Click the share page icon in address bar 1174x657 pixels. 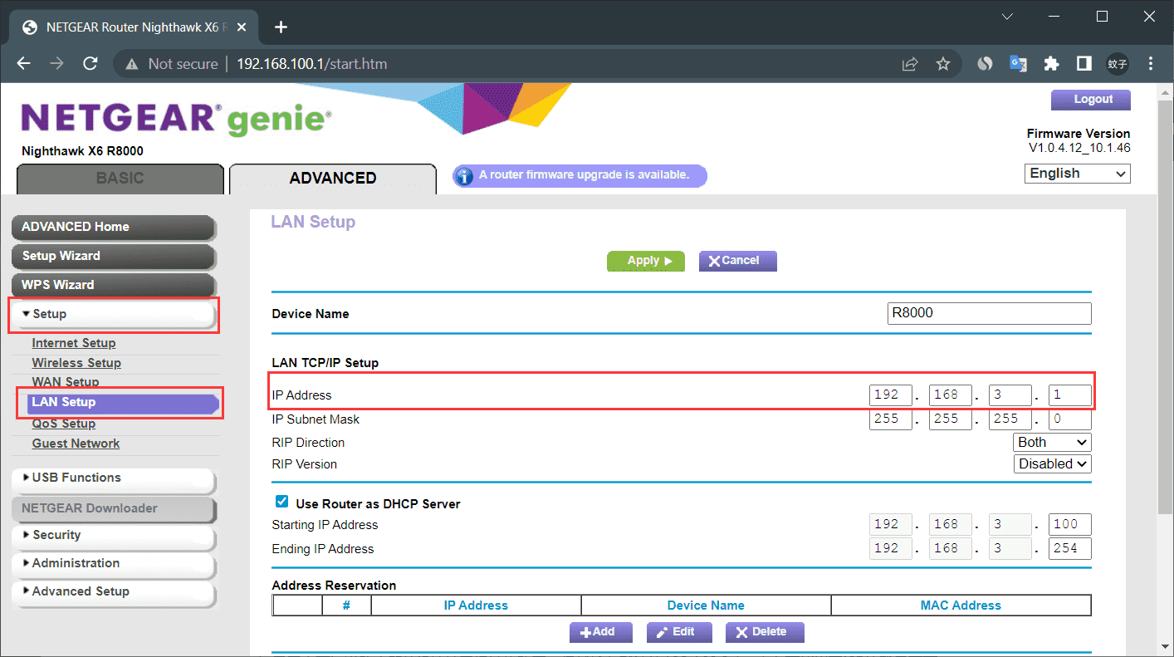pyautogui.click(x=910, y=64)
